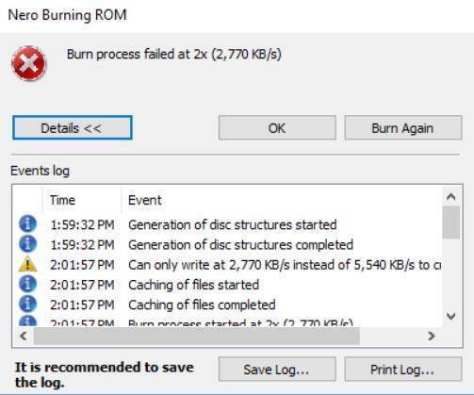The image size is (474, 395).
Task: Click info icon for disc structures completed
Action: click(x=27, y=244)
